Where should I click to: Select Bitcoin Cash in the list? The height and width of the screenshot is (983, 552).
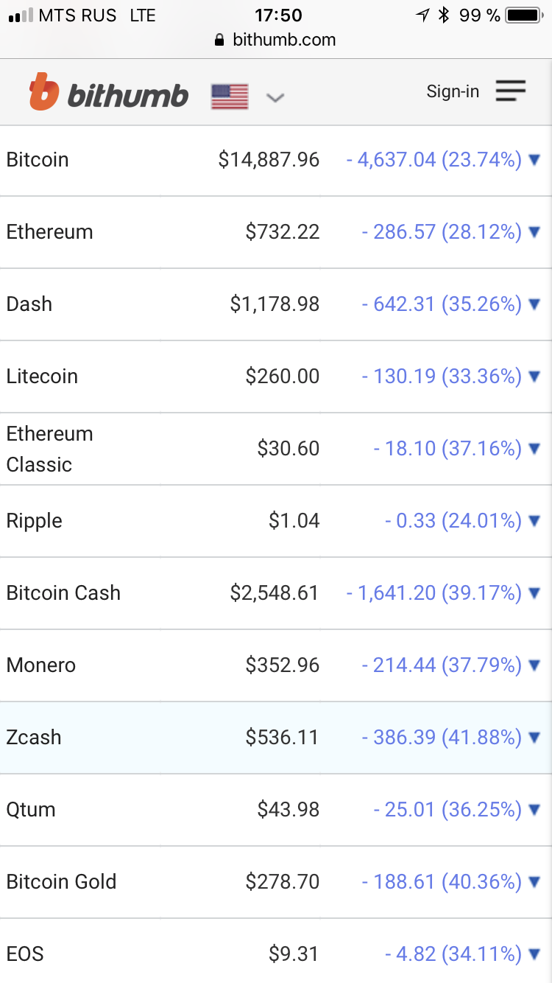pyautogui.click(x=63, y=592)
